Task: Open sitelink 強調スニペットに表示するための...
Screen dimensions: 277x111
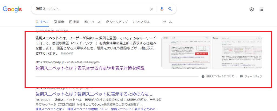Action: 134,109
